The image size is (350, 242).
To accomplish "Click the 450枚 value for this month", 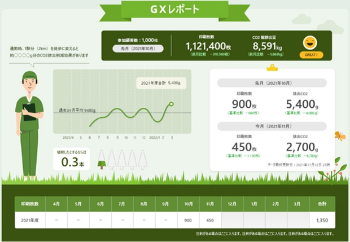I will pos(244,147).
